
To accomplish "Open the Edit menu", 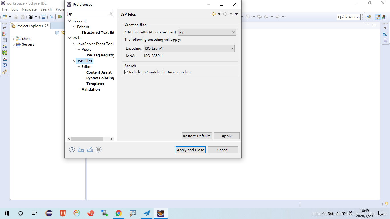I will point(15,9).
